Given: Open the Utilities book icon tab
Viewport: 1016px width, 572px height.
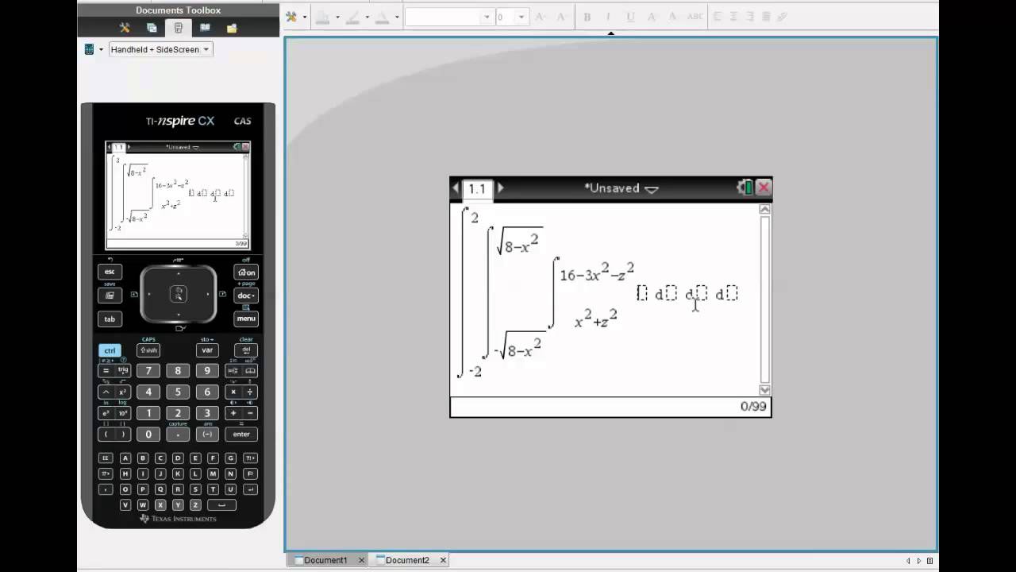Looking at the screenshot, I should [x=205, y=28].
